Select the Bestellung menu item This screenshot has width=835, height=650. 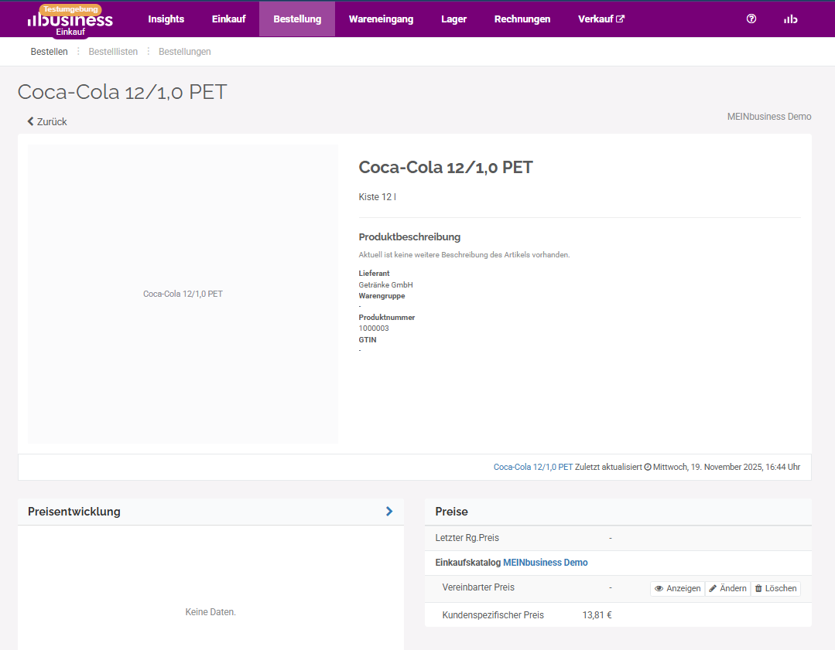click(297, 19)
